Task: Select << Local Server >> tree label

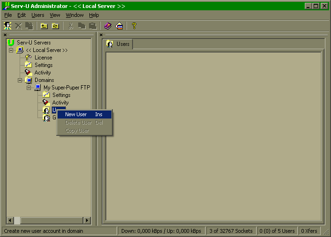Action: tap(47, 50)
